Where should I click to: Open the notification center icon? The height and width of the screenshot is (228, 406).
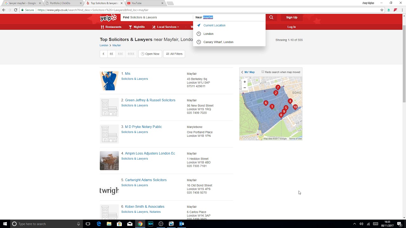click(399, 224)
